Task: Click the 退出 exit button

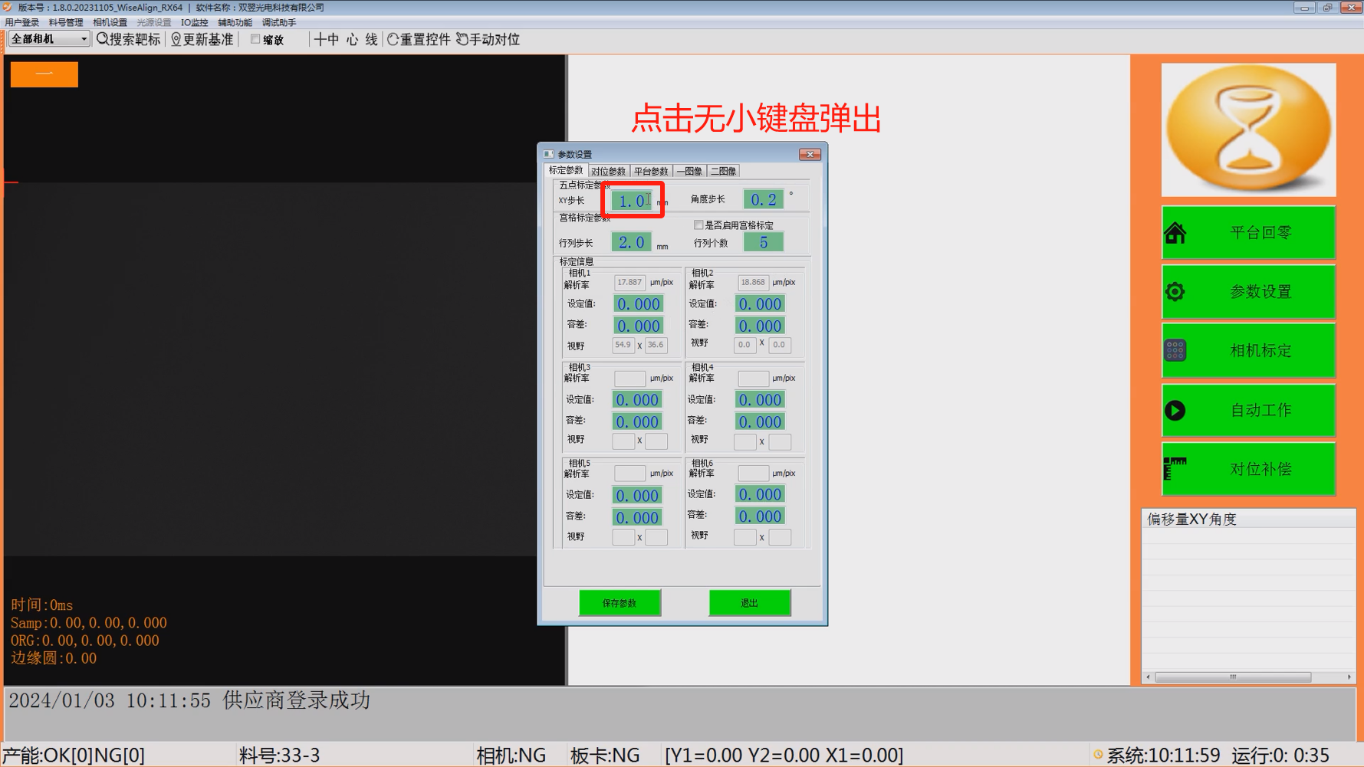Action: [x=749, y=603]
